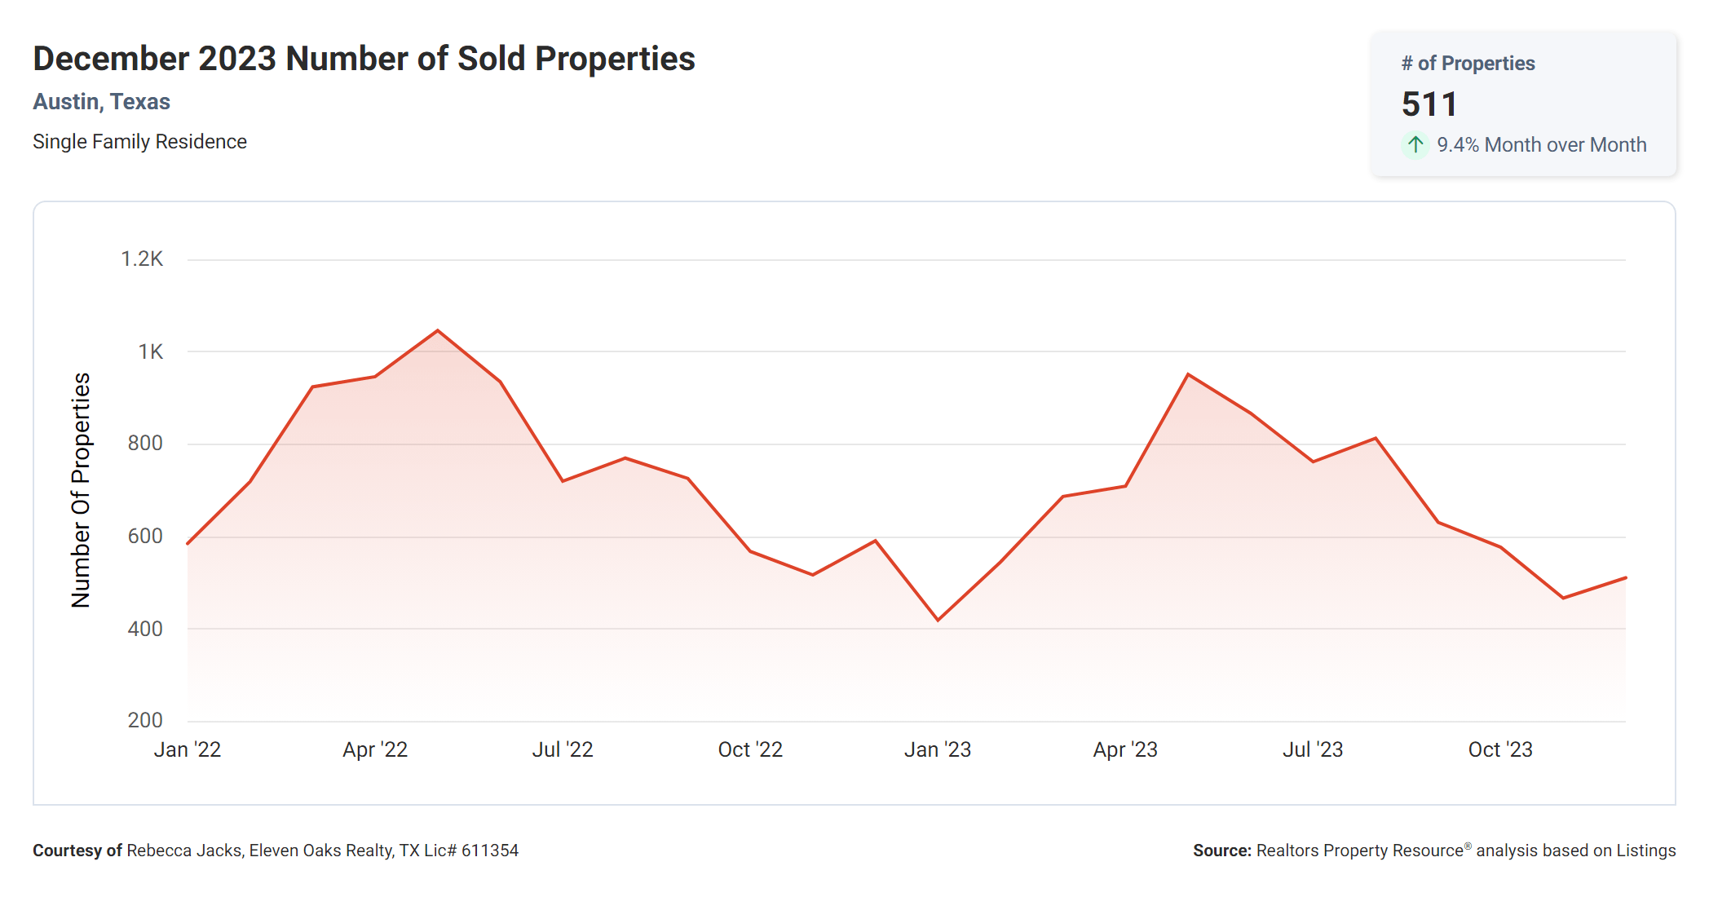The image size is (1709, 897).
Task: Click the "Oct '22" x-axis label
Action: point(750,749)
